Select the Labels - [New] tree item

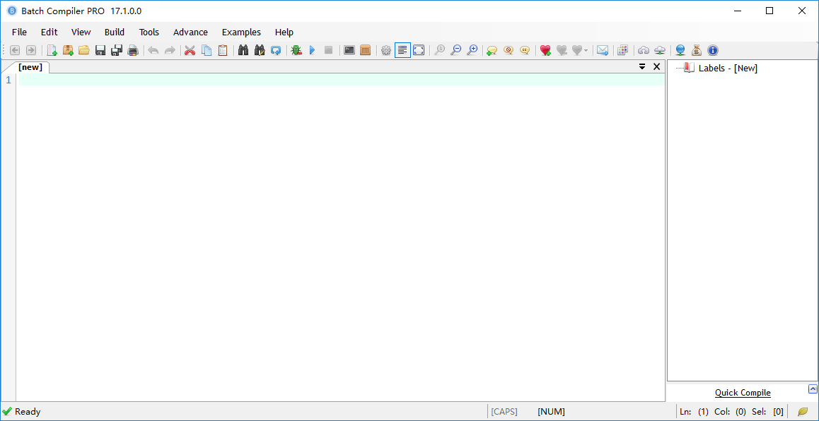[x=728, y=68]
